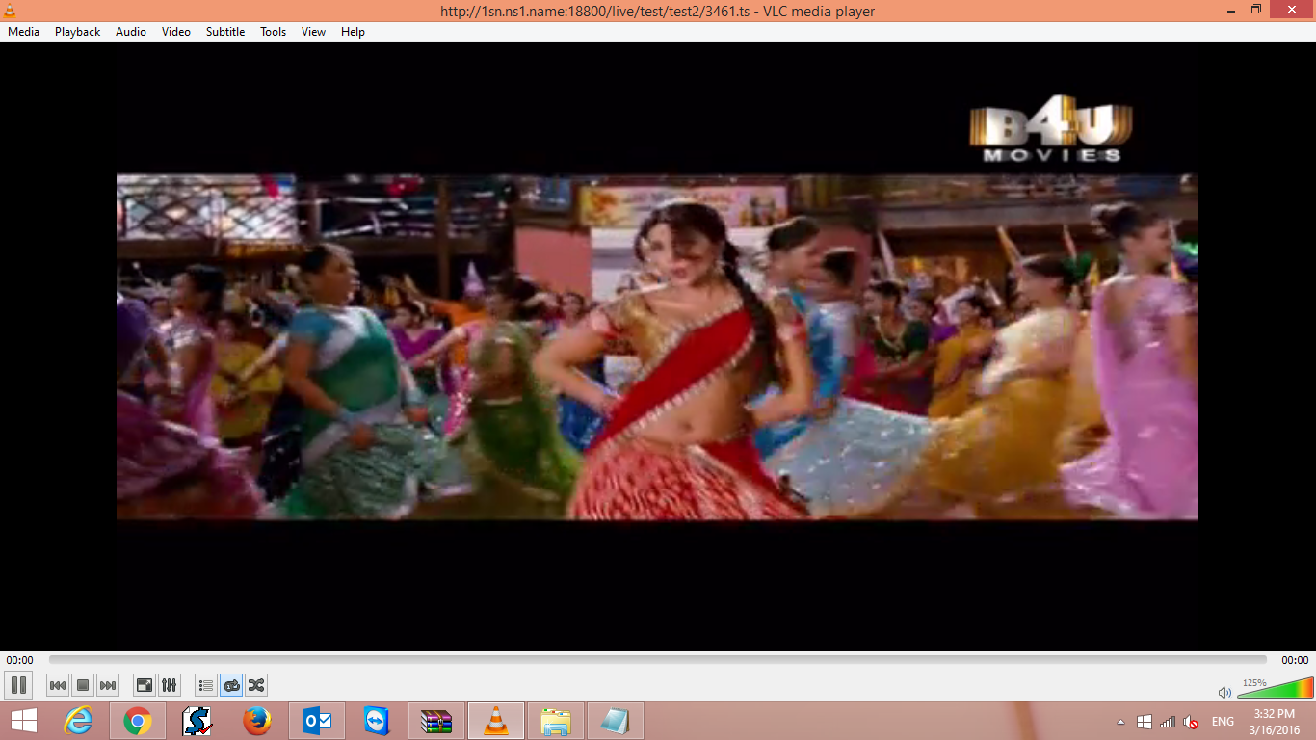The image size is (1316, 740).
Task: Skip to next media in playlist
Action: [108, 685]
